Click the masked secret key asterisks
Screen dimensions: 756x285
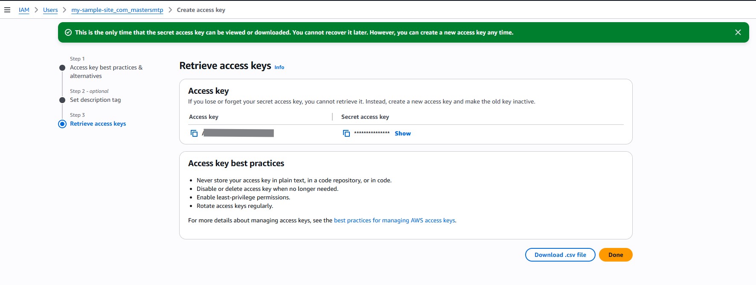point(372,133)
